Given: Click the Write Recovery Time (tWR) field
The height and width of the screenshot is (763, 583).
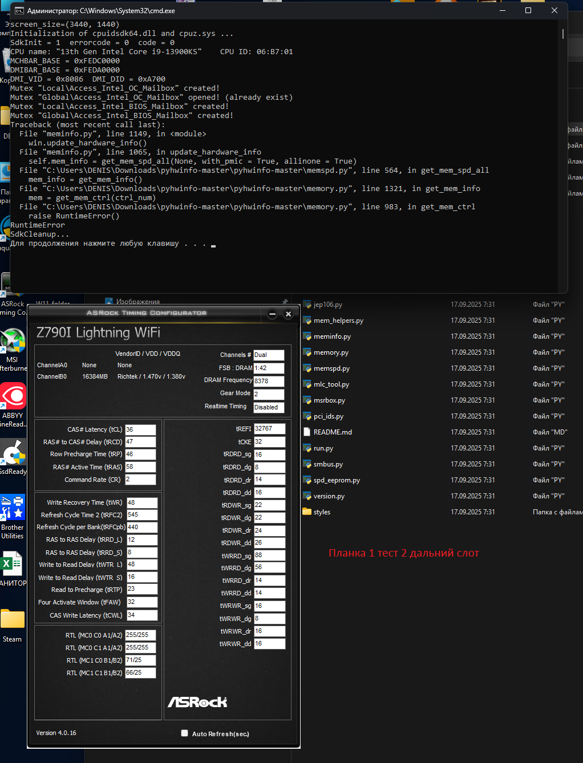Looking at the screenshot, I should click(x=142, y=502).
